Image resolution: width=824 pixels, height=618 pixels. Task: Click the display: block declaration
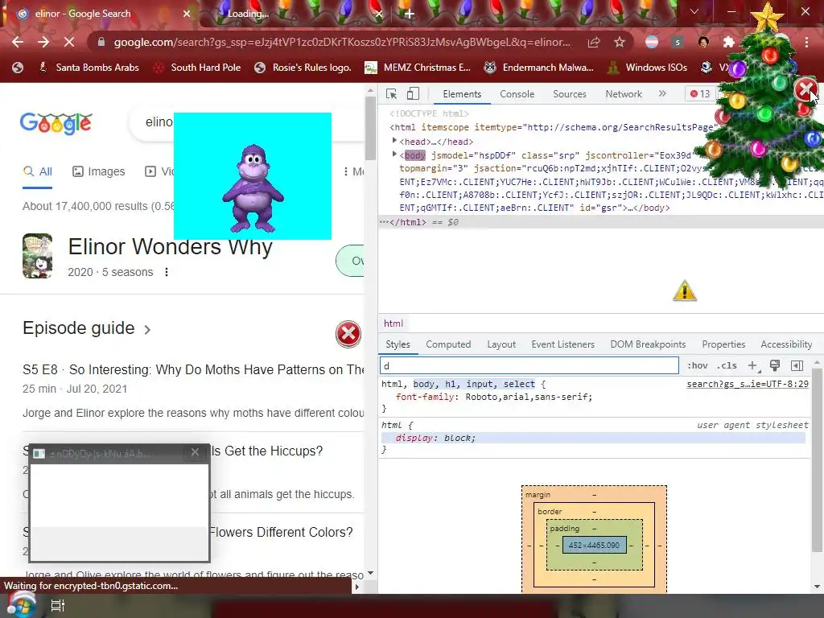pyautogui.click(x=435, y=438)
